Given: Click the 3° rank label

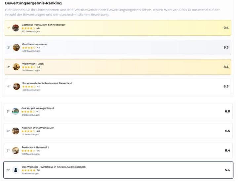Looking at the screenshot, I should [x=9, y=67].
